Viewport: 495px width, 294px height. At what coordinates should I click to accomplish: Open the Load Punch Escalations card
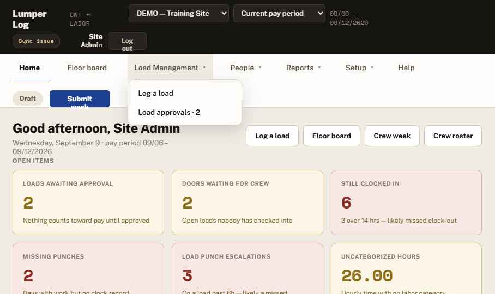[247, 268]
